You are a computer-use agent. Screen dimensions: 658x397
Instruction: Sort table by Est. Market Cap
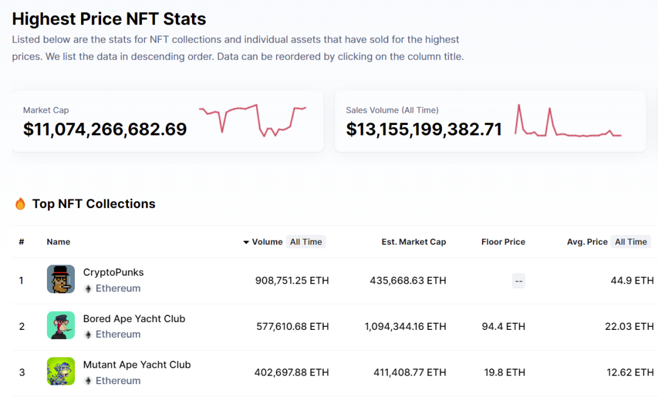[414, 242]
